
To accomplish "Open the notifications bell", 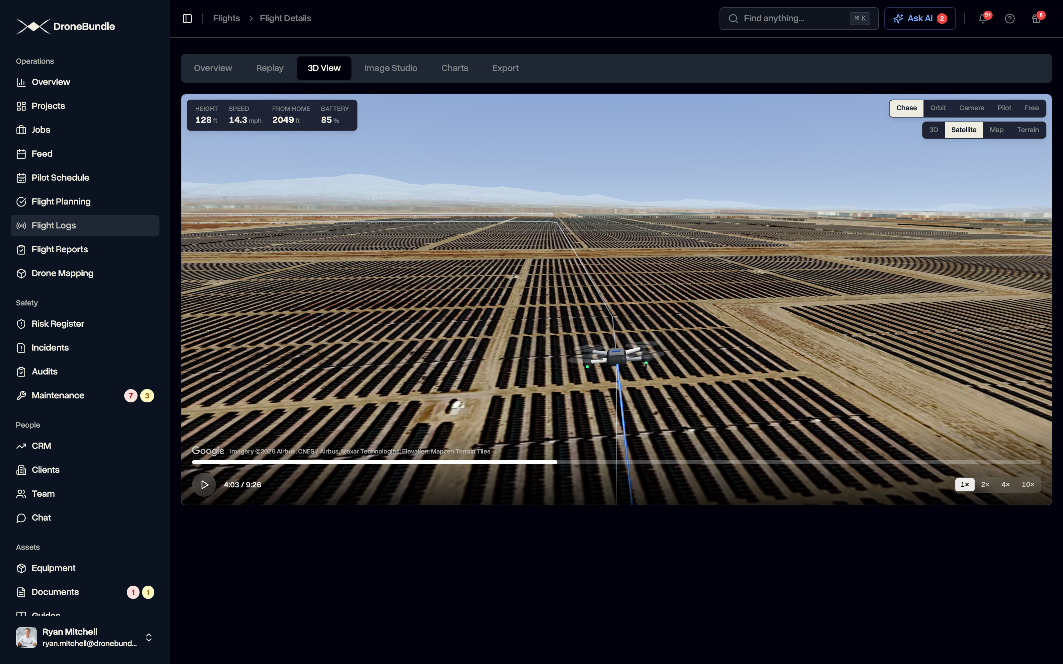I will [x=983, y=19].
